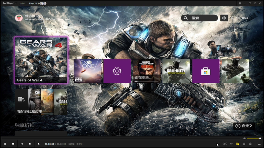Select the ATV tab in title bar

coord(22,3)
